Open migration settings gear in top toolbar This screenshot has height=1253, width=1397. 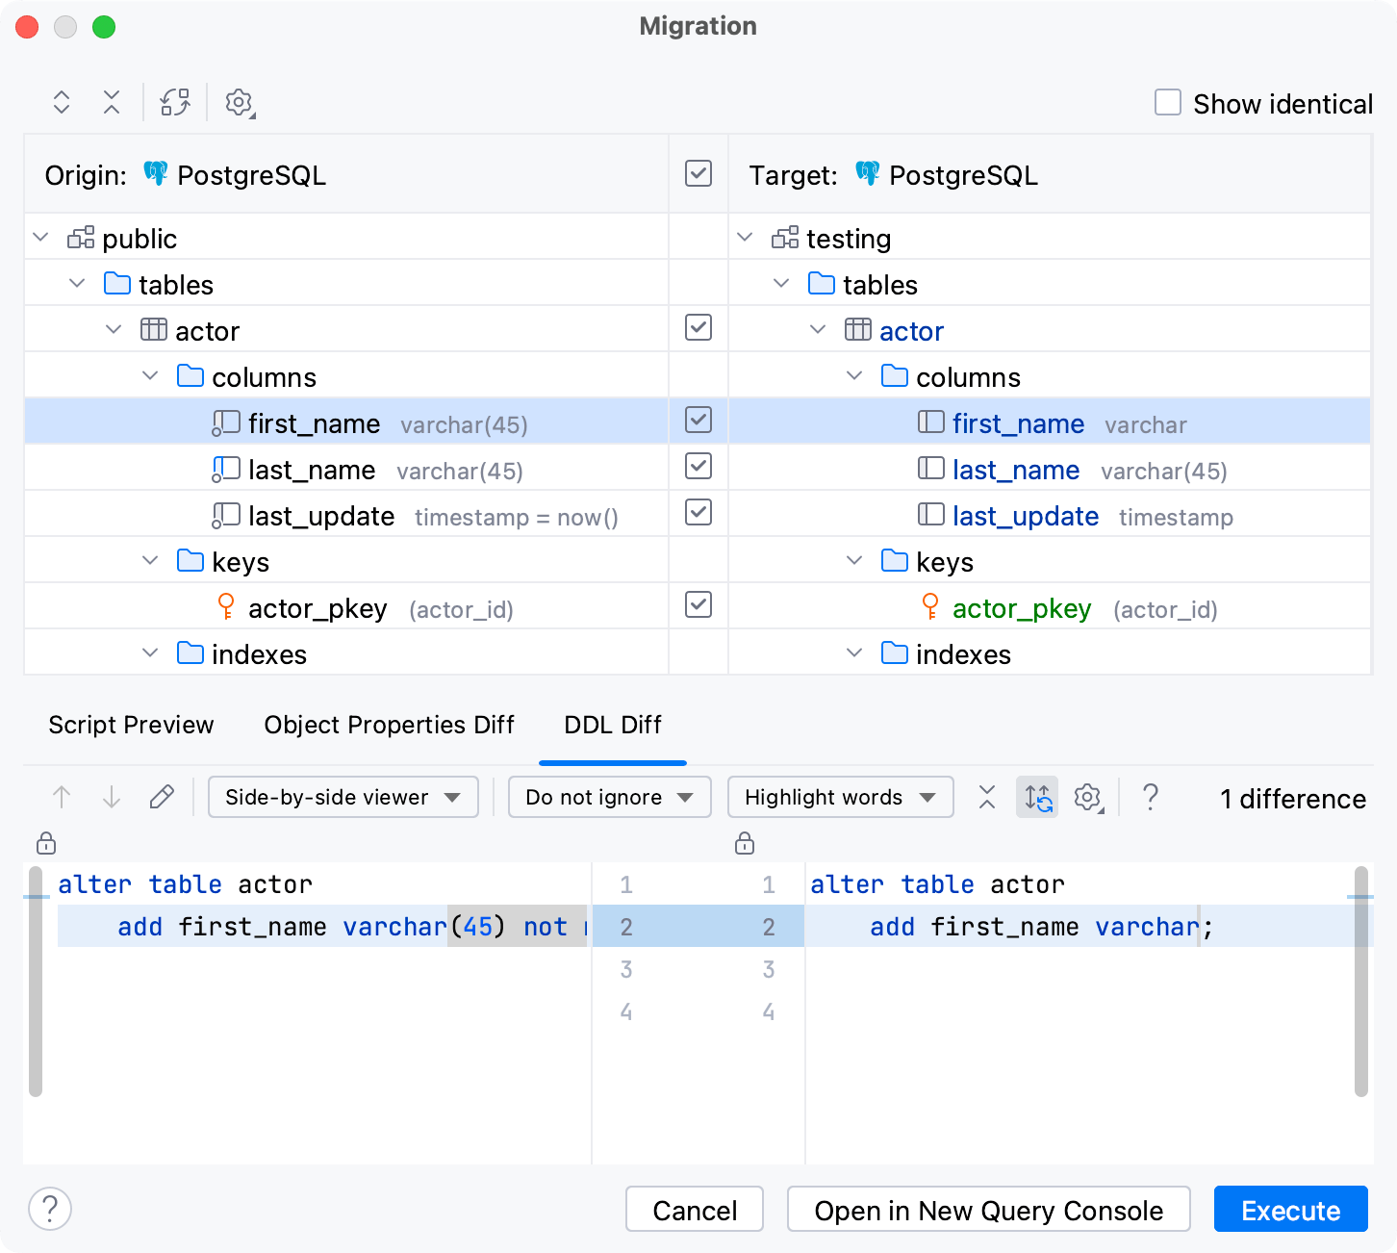tap(239, 102)
